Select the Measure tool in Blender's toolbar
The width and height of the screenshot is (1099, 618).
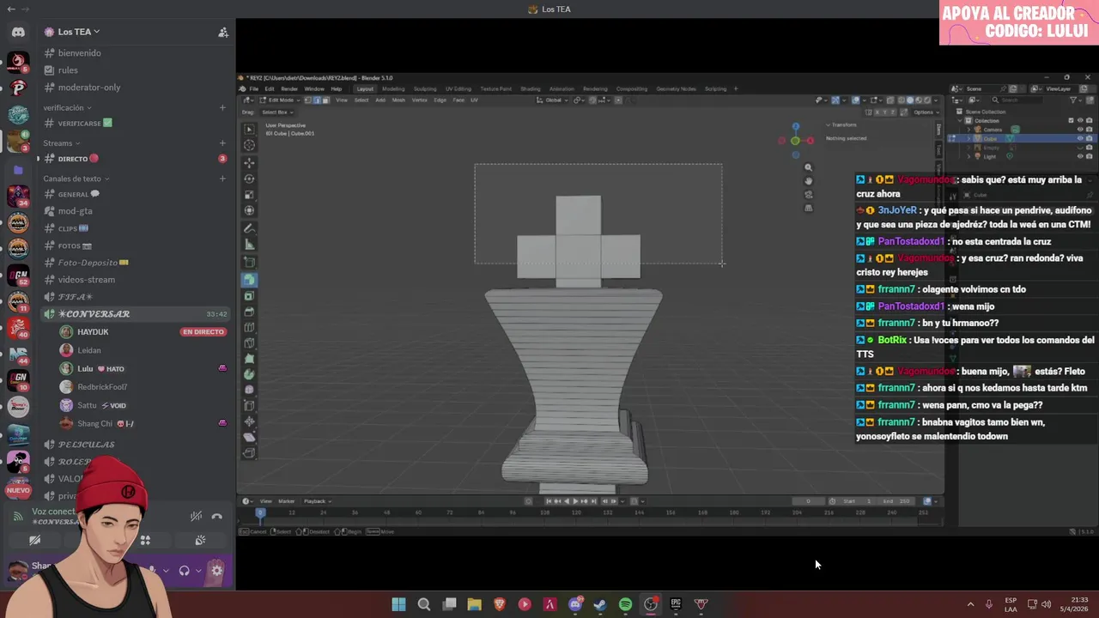(249, 245)
